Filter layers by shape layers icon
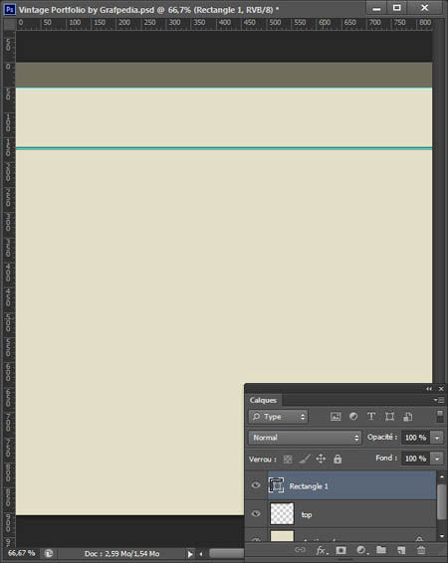Image resolution: width=448 pixels, height=563 pixels. click(x=389, y=417)
